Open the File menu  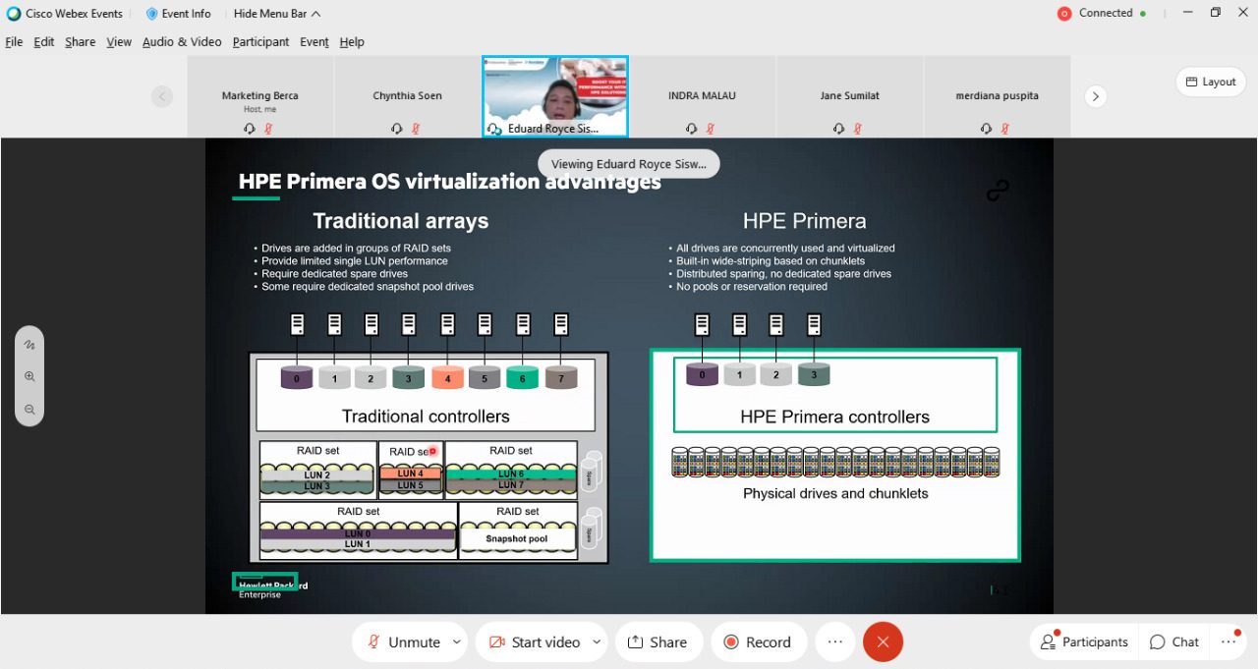coord(14,42)
